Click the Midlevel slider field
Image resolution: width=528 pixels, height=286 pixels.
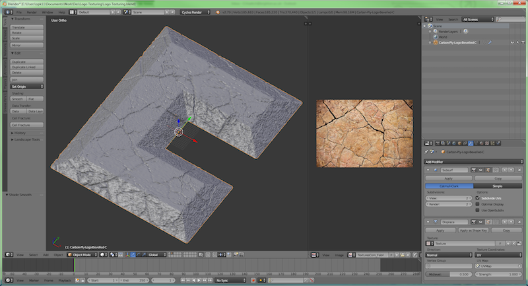(x=449, y=273)
